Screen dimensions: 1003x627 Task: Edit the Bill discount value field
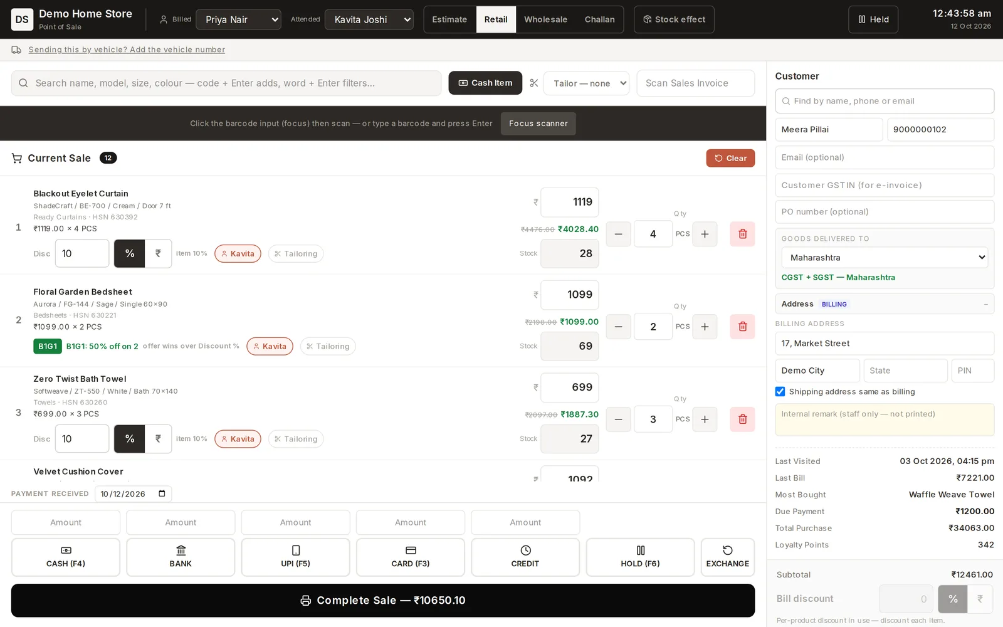click(906, 599)
